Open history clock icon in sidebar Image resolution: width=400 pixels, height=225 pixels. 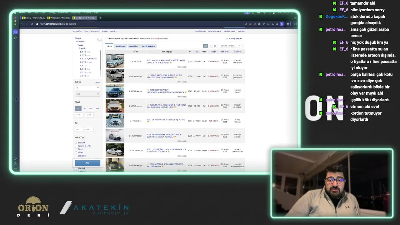tap(15, 164)
